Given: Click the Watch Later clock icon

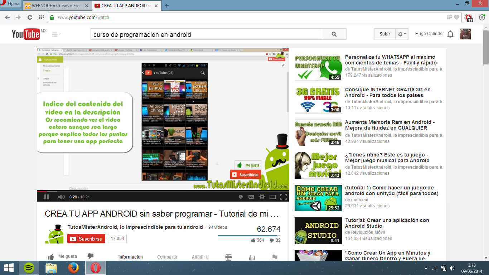Looking at the screenshot, I should 241,197.
